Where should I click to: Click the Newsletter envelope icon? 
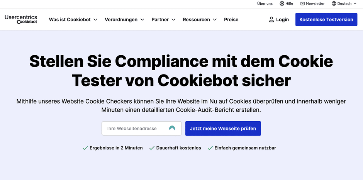click(303, 3)
